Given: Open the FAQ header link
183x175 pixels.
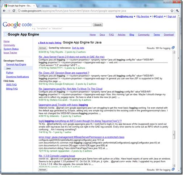Looking at the screenshot, I should coord(111,35).
